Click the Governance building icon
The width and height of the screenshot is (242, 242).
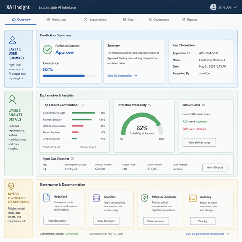(150, 20)
